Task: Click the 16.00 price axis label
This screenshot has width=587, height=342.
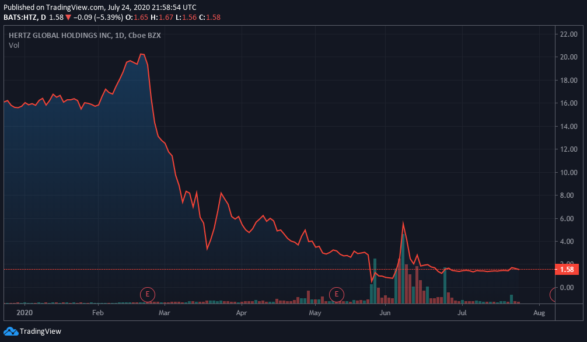Action: 568,103
